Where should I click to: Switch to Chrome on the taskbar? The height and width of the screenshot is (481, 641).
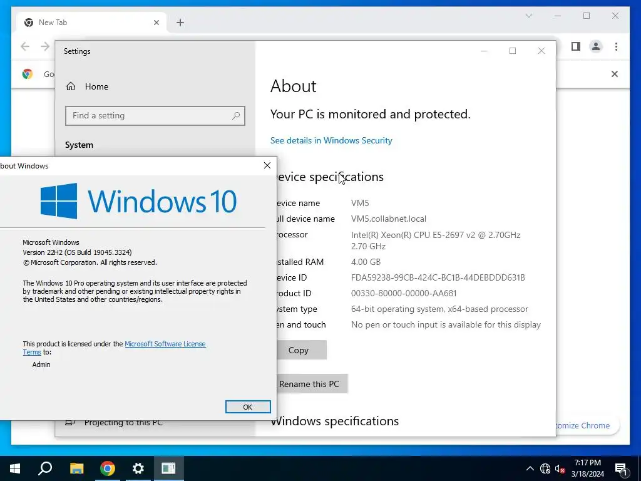click(108, 468)
